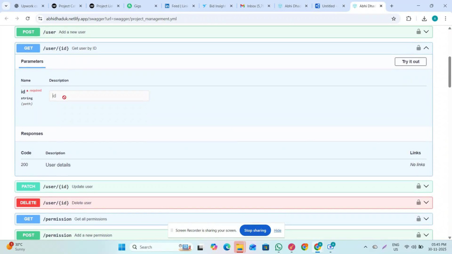Expand the DELETE /user/{id} operation
The height and width of the screenshot is (254, 452).
[x=426, y=202]
